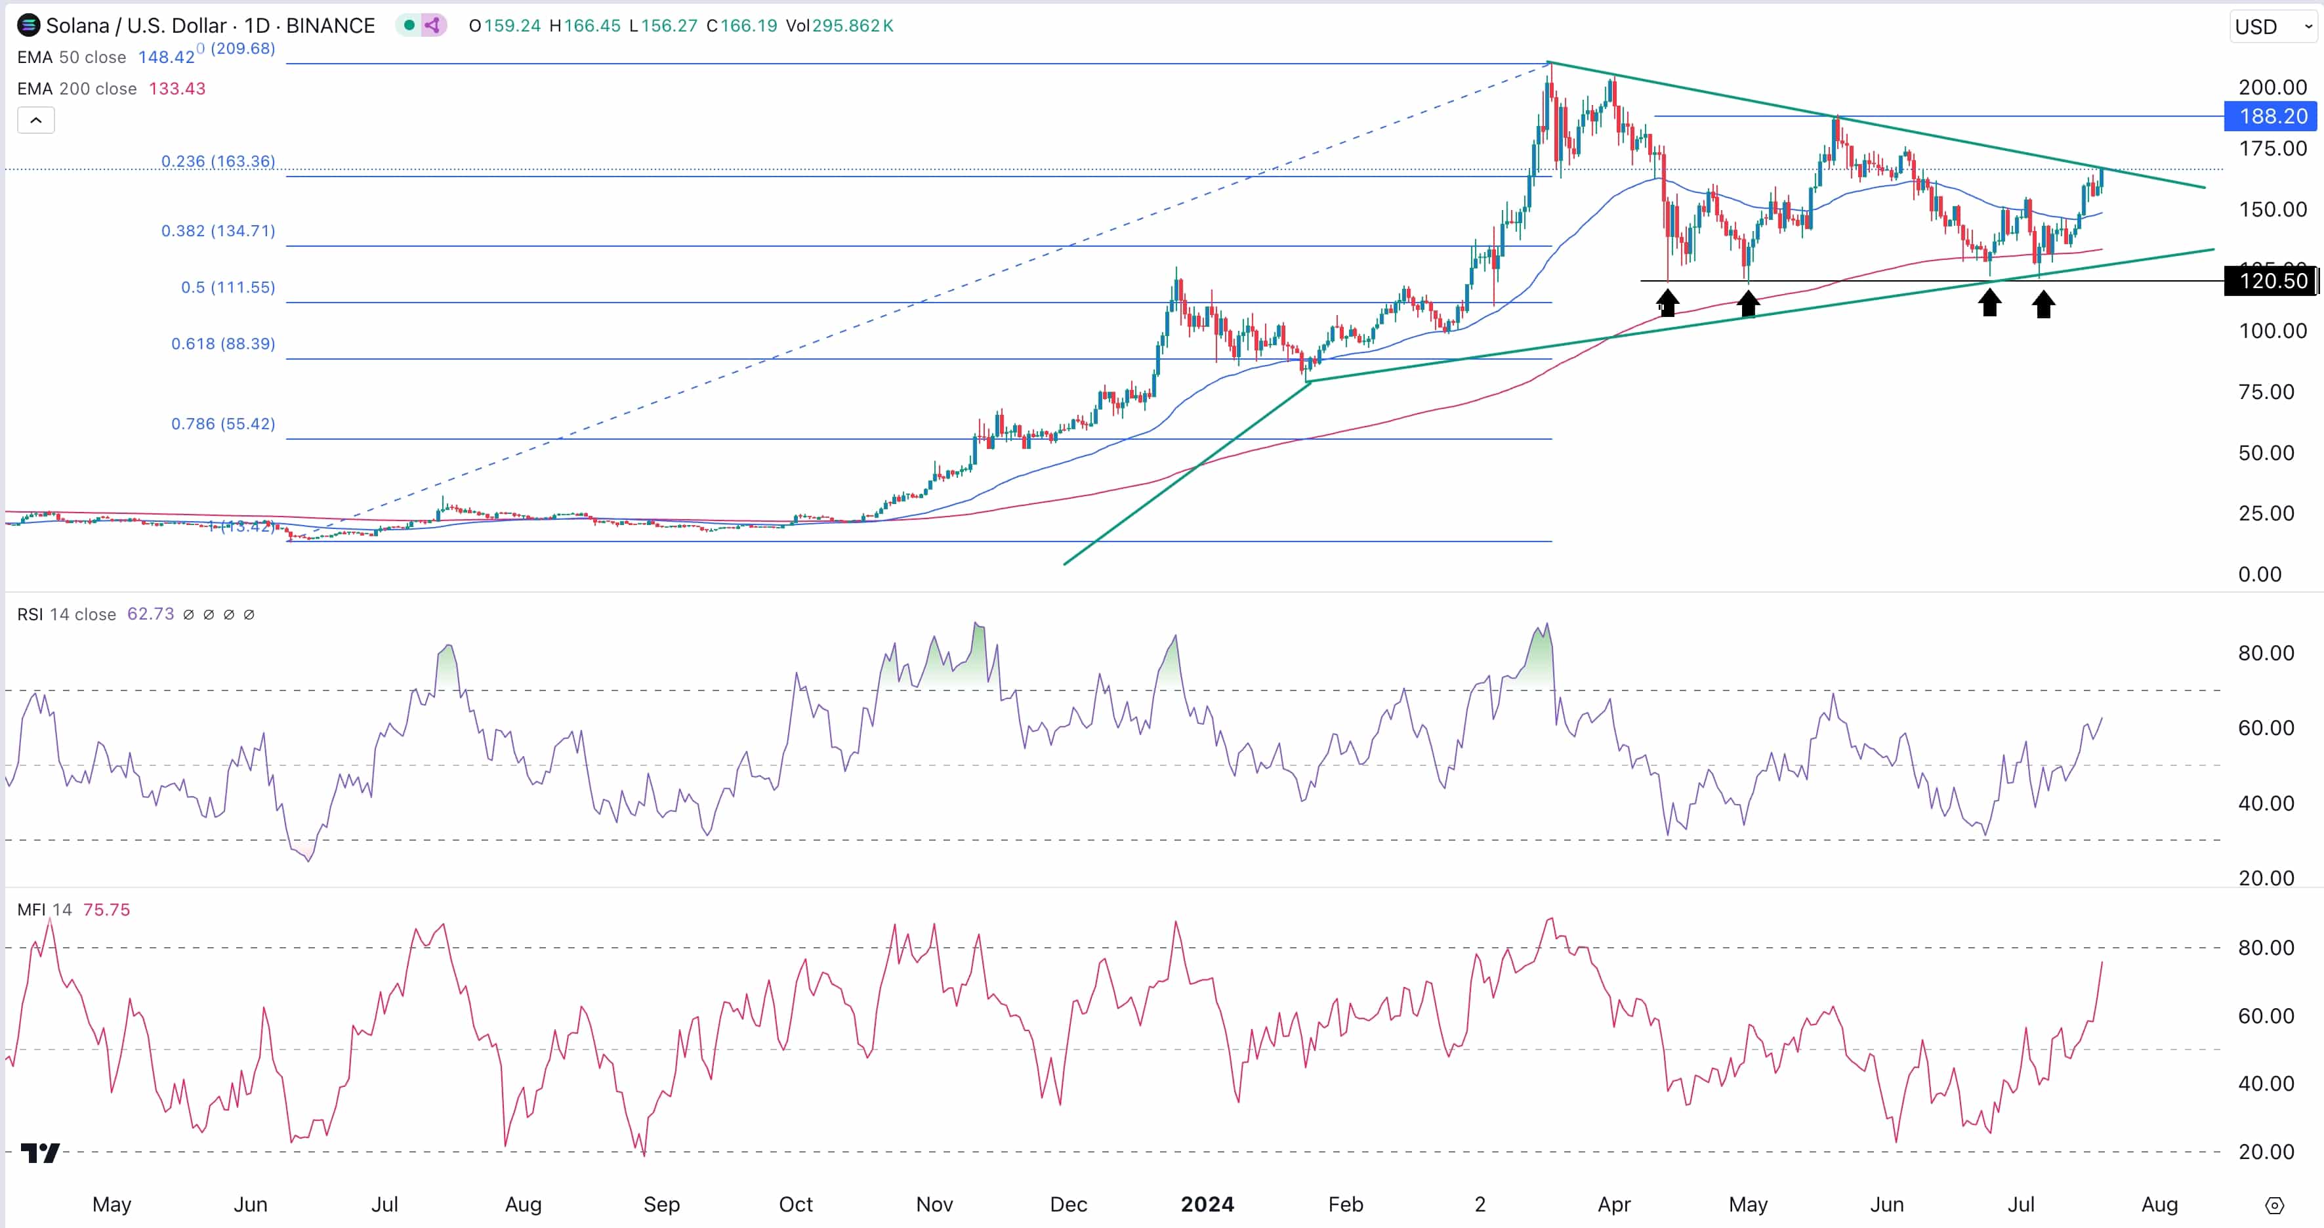Screen dimensions: 2324x1228
Task: Click the Nov label on the time axis
Action: click(x=934, y=1204)
